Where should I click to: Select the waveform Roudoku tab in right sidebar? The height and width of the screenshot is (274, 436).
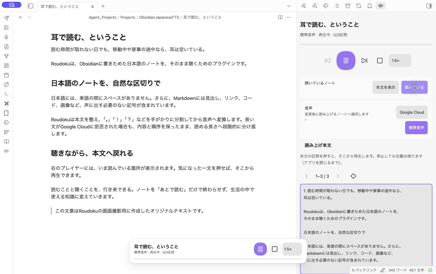tap(381, 6)
